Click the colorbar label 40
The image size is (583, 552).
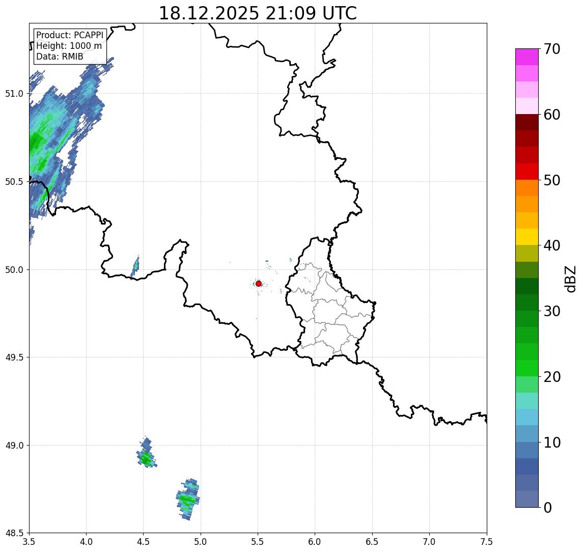pos(552,245)
